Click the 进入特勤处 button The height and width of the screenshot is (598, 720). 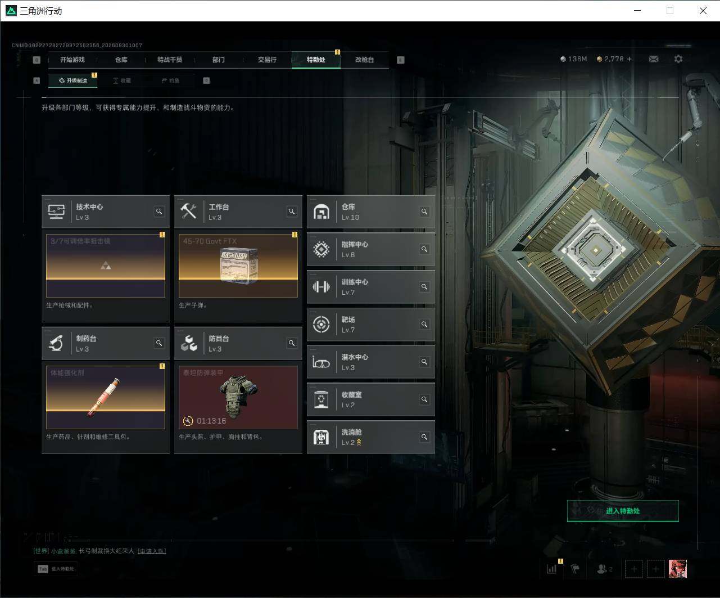tap(623, 511)
